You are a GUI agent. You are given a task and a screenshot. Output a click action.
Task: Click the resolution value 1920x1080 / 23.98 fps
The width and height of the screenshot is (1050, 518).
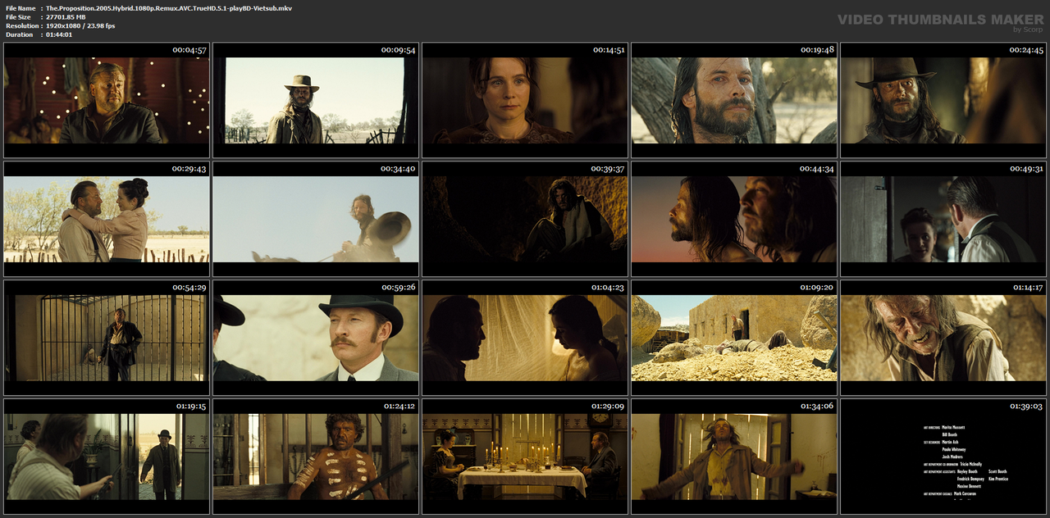point(80,26)
